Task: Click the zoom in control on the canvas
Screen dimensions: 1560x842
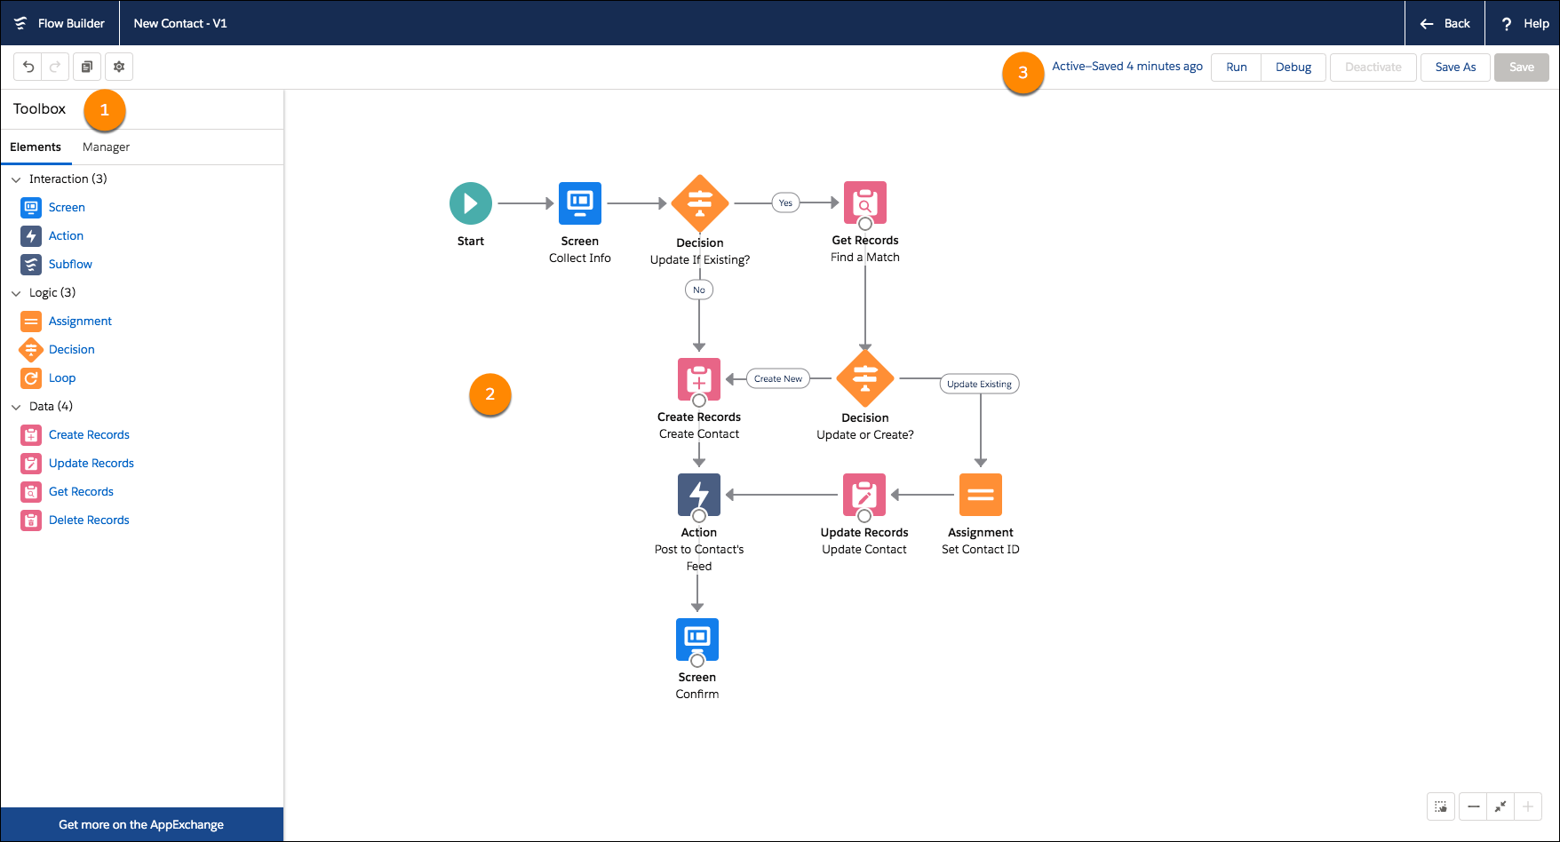Action: point(1527,806)
